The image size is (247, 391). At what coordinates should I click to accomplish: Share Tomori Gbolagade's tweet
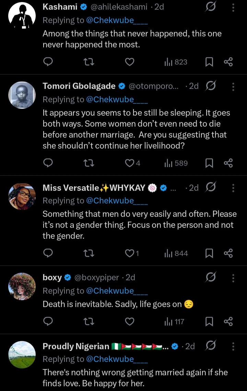228,163
